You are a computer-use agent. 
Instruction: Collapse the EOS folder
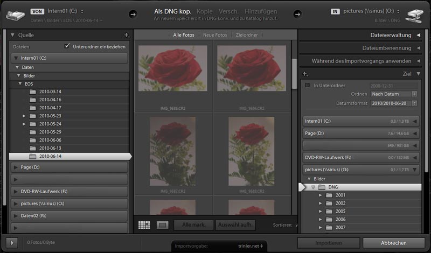(20, 84)
